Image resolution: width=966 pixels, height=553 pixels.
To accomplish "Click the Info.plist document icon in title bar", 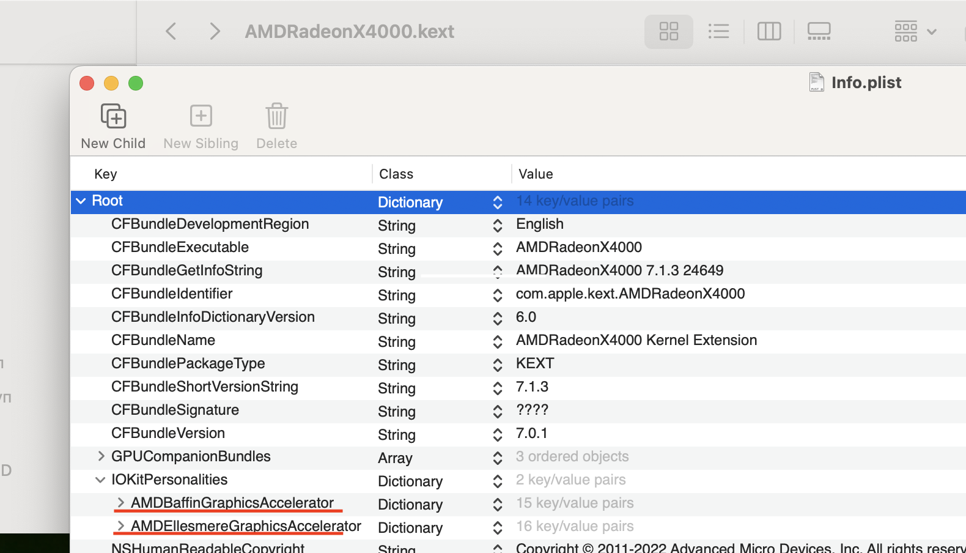I will [816, 82].
